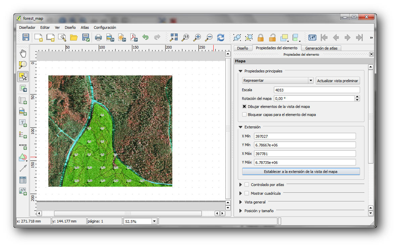Duplicate the current composer
This screenshot has height=248, width=397.
click(x=50, y=38)
